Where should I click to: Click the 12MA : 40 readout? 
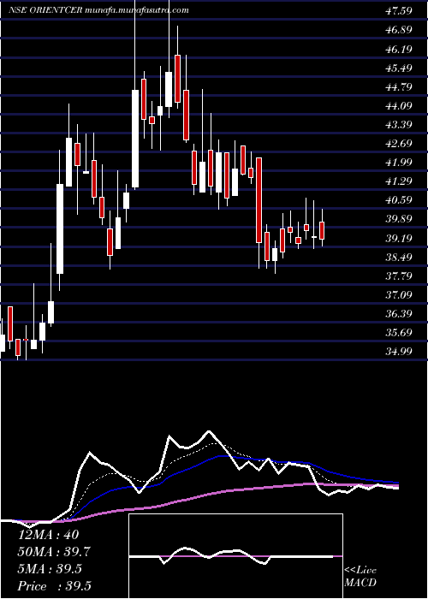point(49,535)
